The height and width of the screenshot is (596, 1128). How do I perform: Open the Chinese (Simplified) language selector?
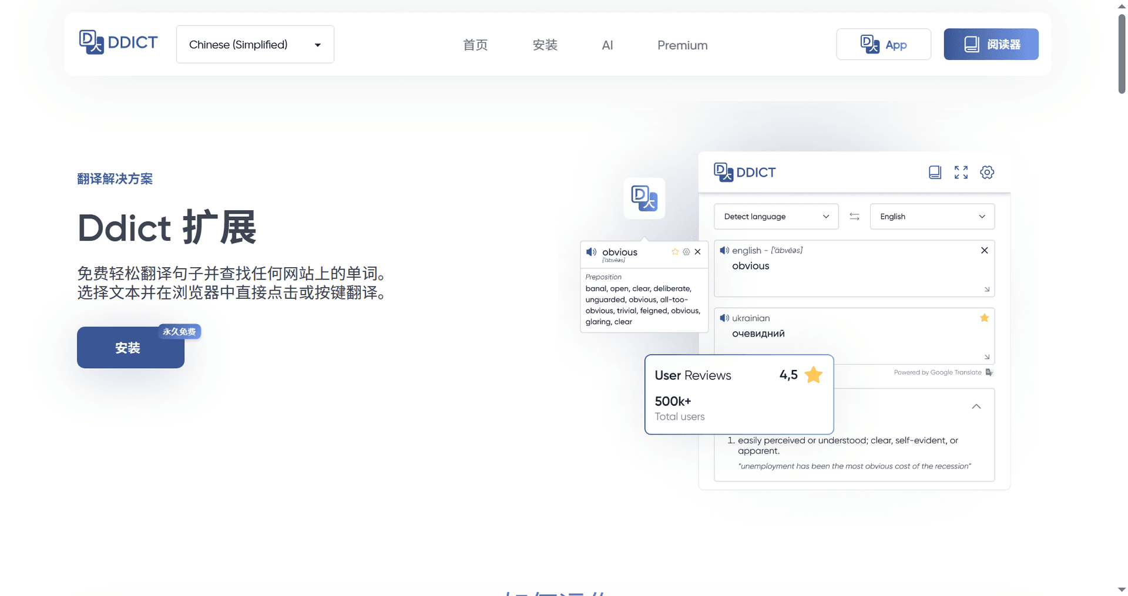254,44
